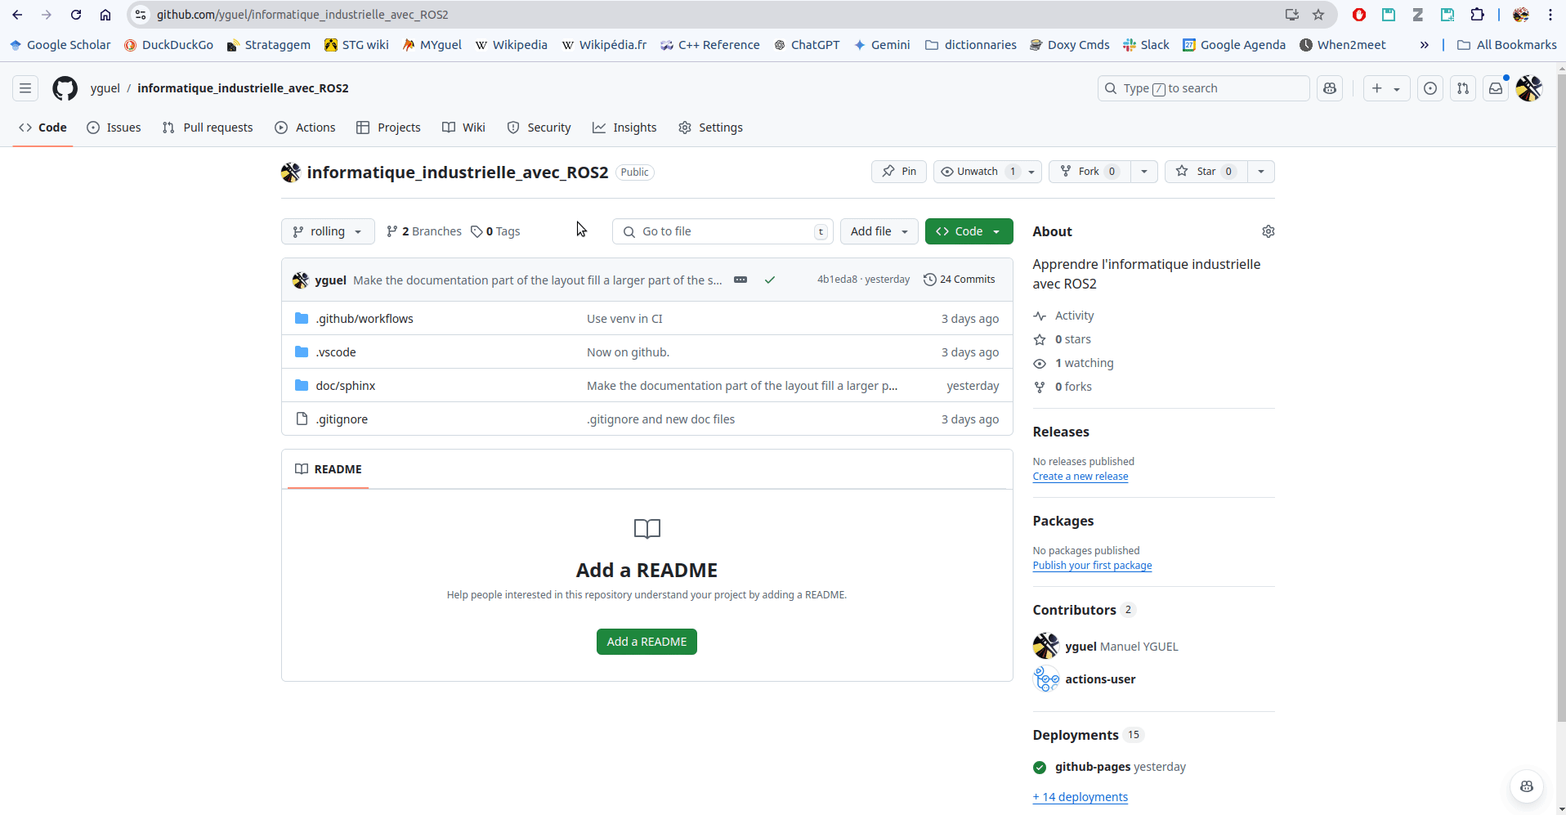
Task: Expand the Add file dropdown
Action: pyautogui.click(x=879, y=231)
